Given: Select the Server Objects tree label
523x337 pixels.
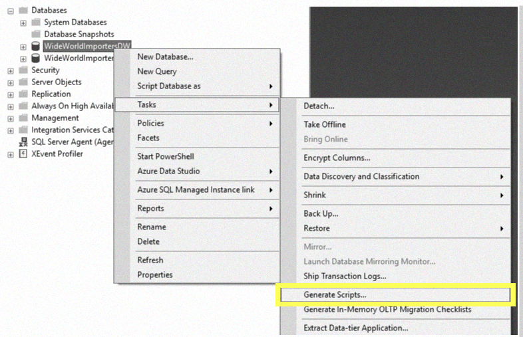Looking at the screenshot, I should [x=57, y=82].
